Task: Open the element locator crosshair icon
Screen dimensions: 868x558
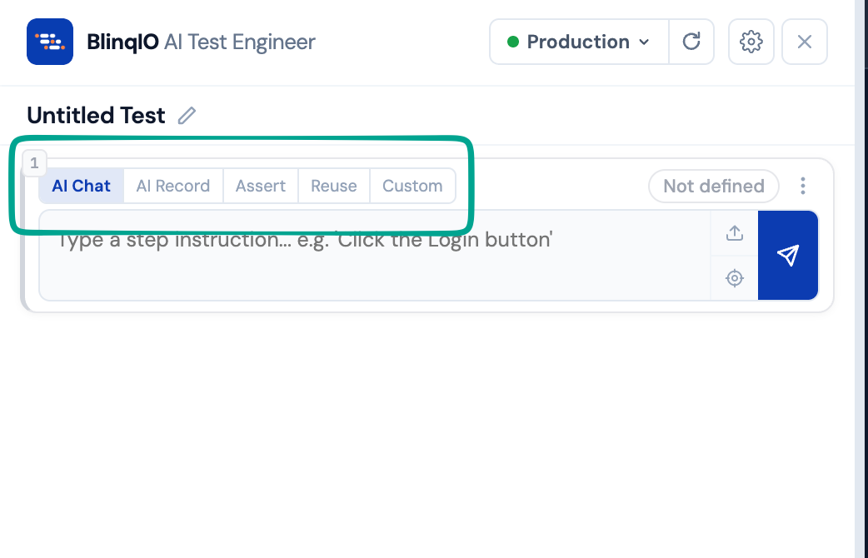Action: click(x=734, y=278)
